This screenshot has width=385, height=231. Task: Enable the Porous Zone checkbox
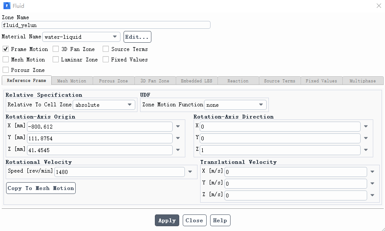click(6, 70)
